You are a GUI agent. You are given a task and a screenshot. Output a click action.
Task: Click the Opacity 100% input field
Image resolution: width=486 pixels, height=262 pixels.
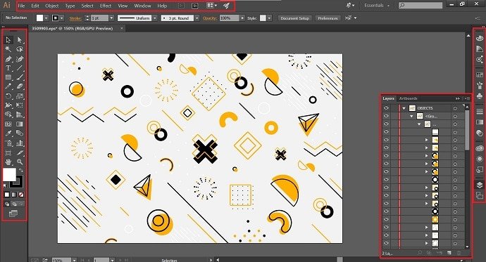pos(230,18)
